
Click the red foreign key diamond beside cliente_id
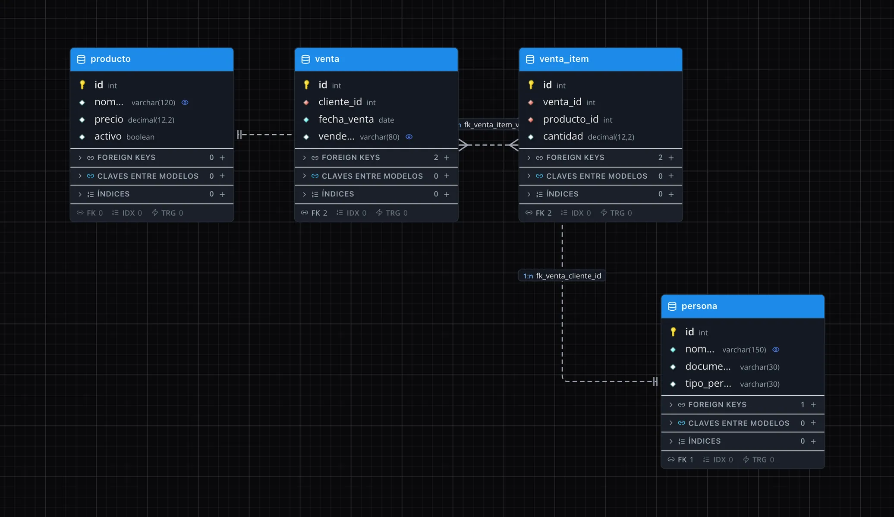[306, 102]
